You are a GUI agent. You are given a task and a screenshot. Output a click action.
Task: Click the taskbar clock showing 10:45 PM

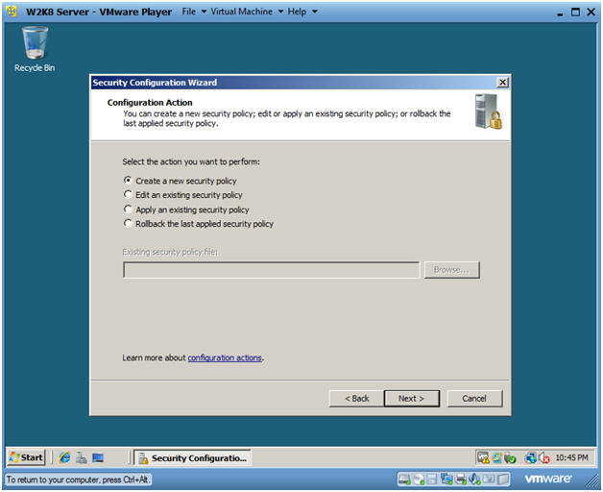click(x=571, y=457)
